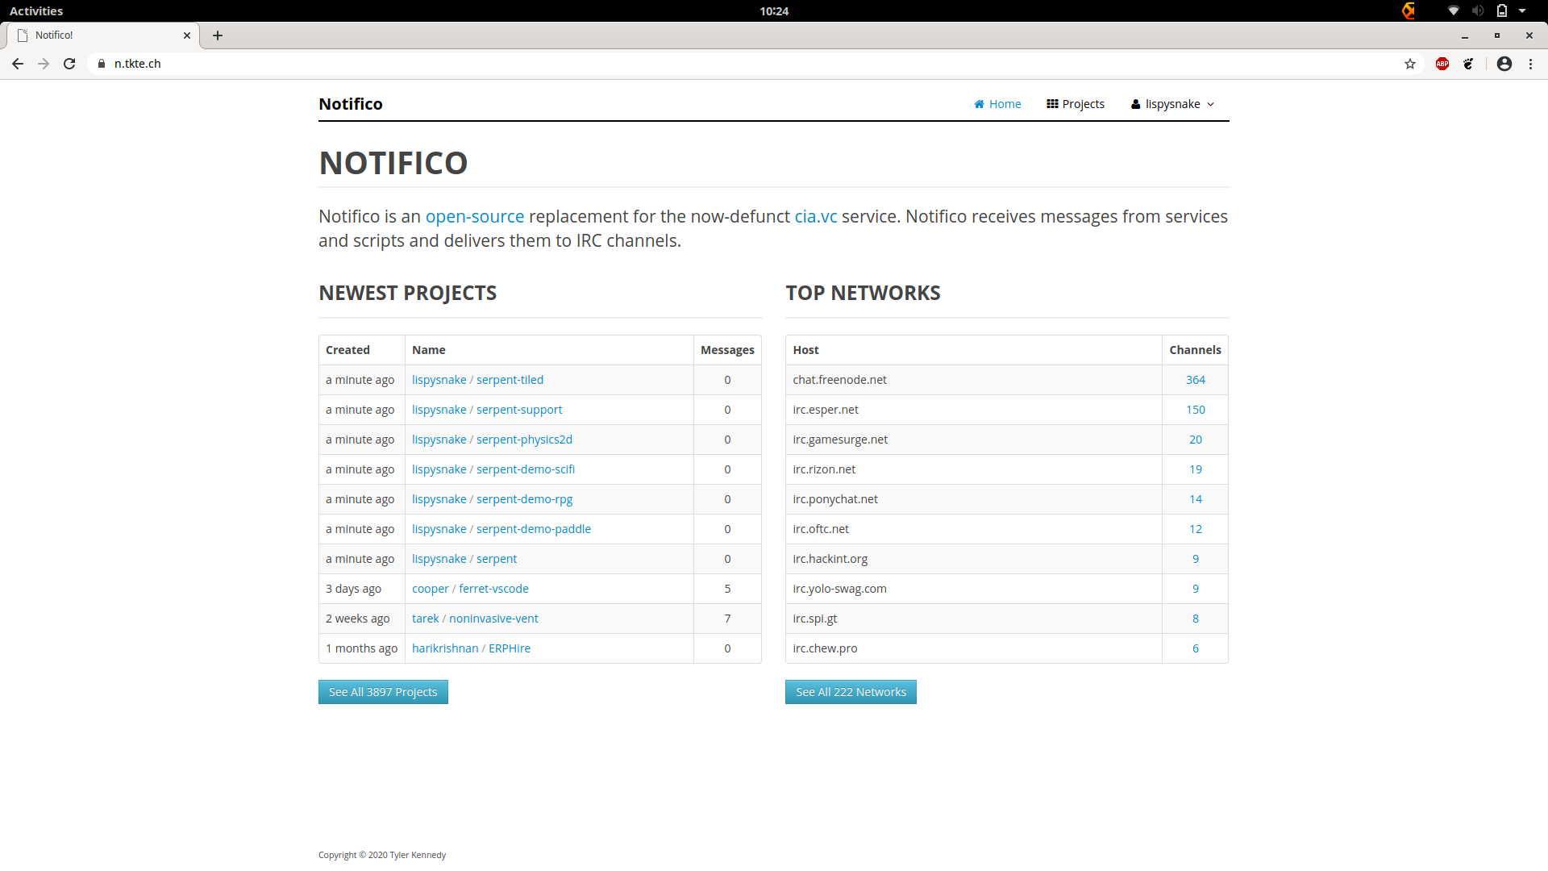Open the noninvasive-vent project link
The height and width of the screenshot is (871, 1548).
[493, 619]
